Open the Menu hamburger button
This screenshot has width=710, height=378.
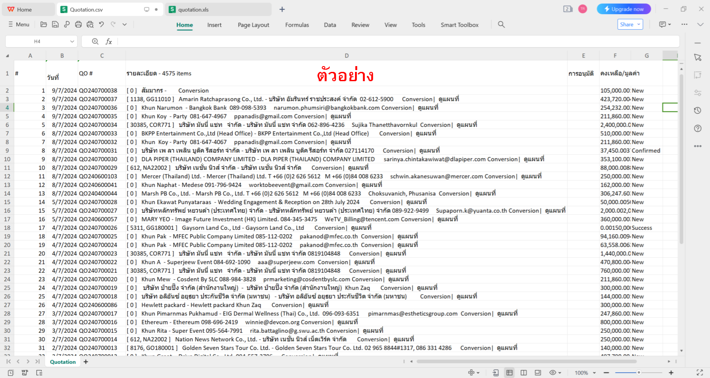[19, 24]
